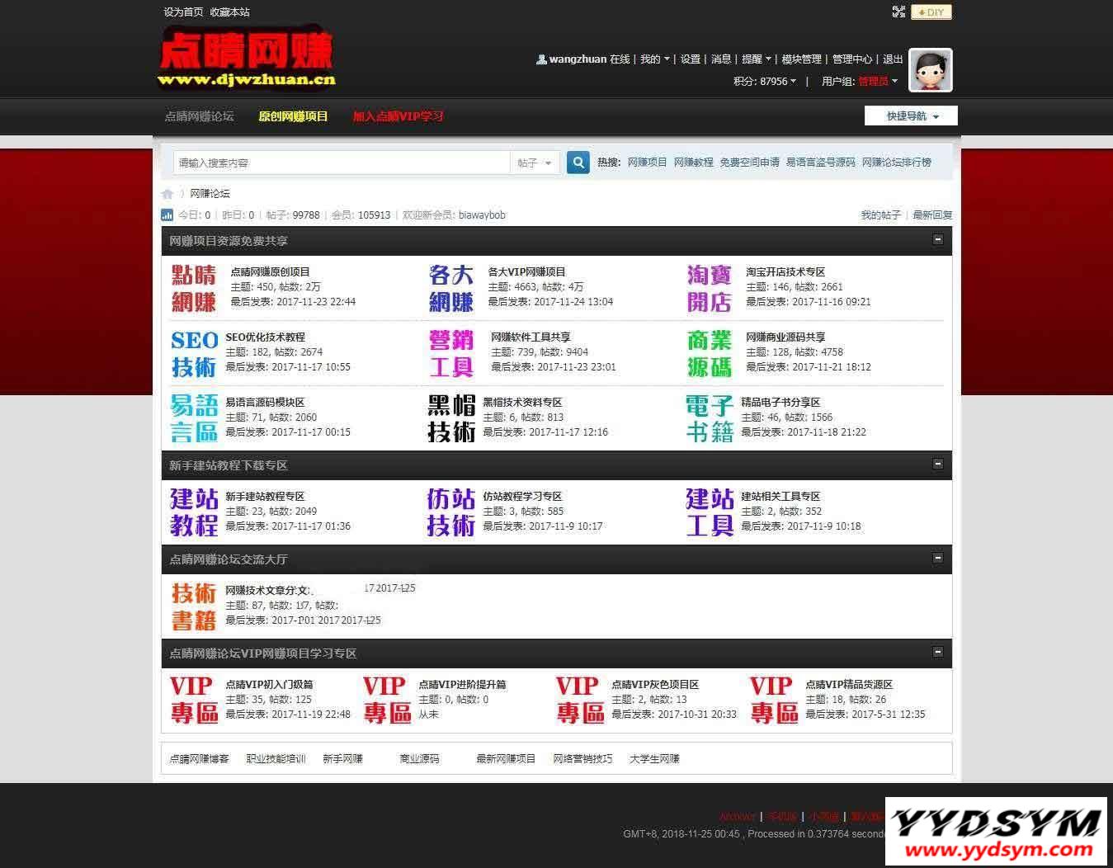Click the 退出 logout link
This screenshot has width=1113, height=868.
pyautogui.click(x=893, y=59)
